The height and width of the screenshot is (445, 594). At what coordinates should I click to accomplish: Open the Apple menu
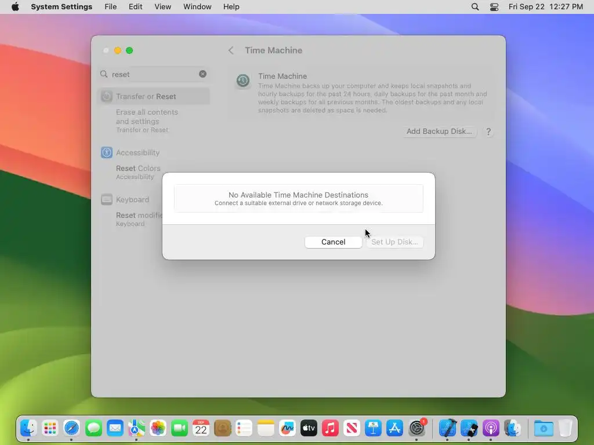tap(15, 7)
